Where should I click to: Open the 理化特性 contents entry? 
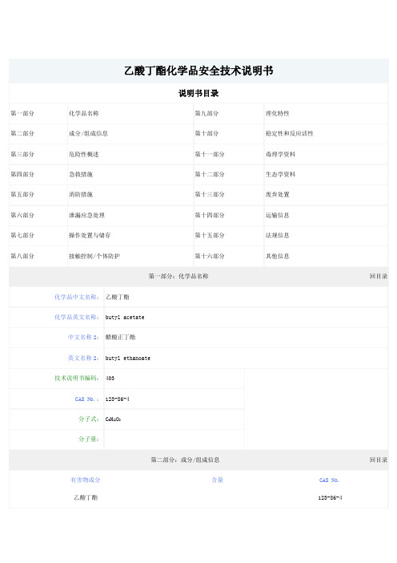pos(277,113)
